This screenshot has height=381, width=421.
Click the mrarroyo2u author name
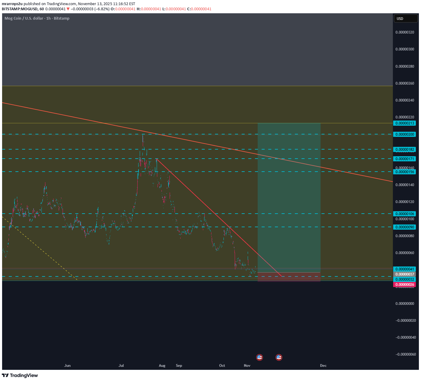(x=12, y=4)
